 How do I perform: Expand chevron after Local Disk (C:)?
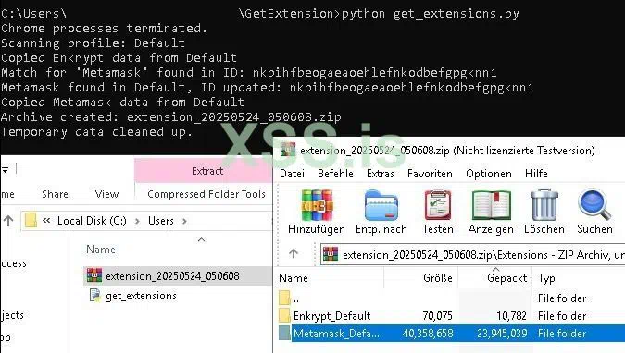(137, 221)
